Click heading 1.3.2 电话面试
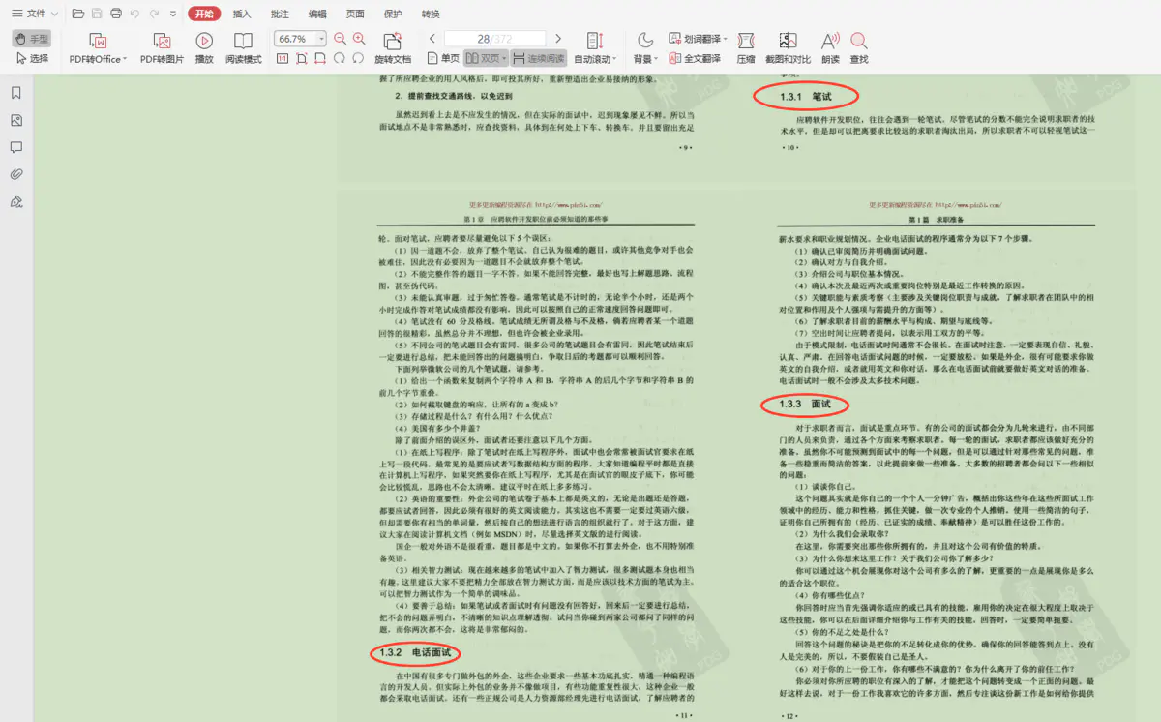Screen dimensions: 1161x722 tap(415, 653)
